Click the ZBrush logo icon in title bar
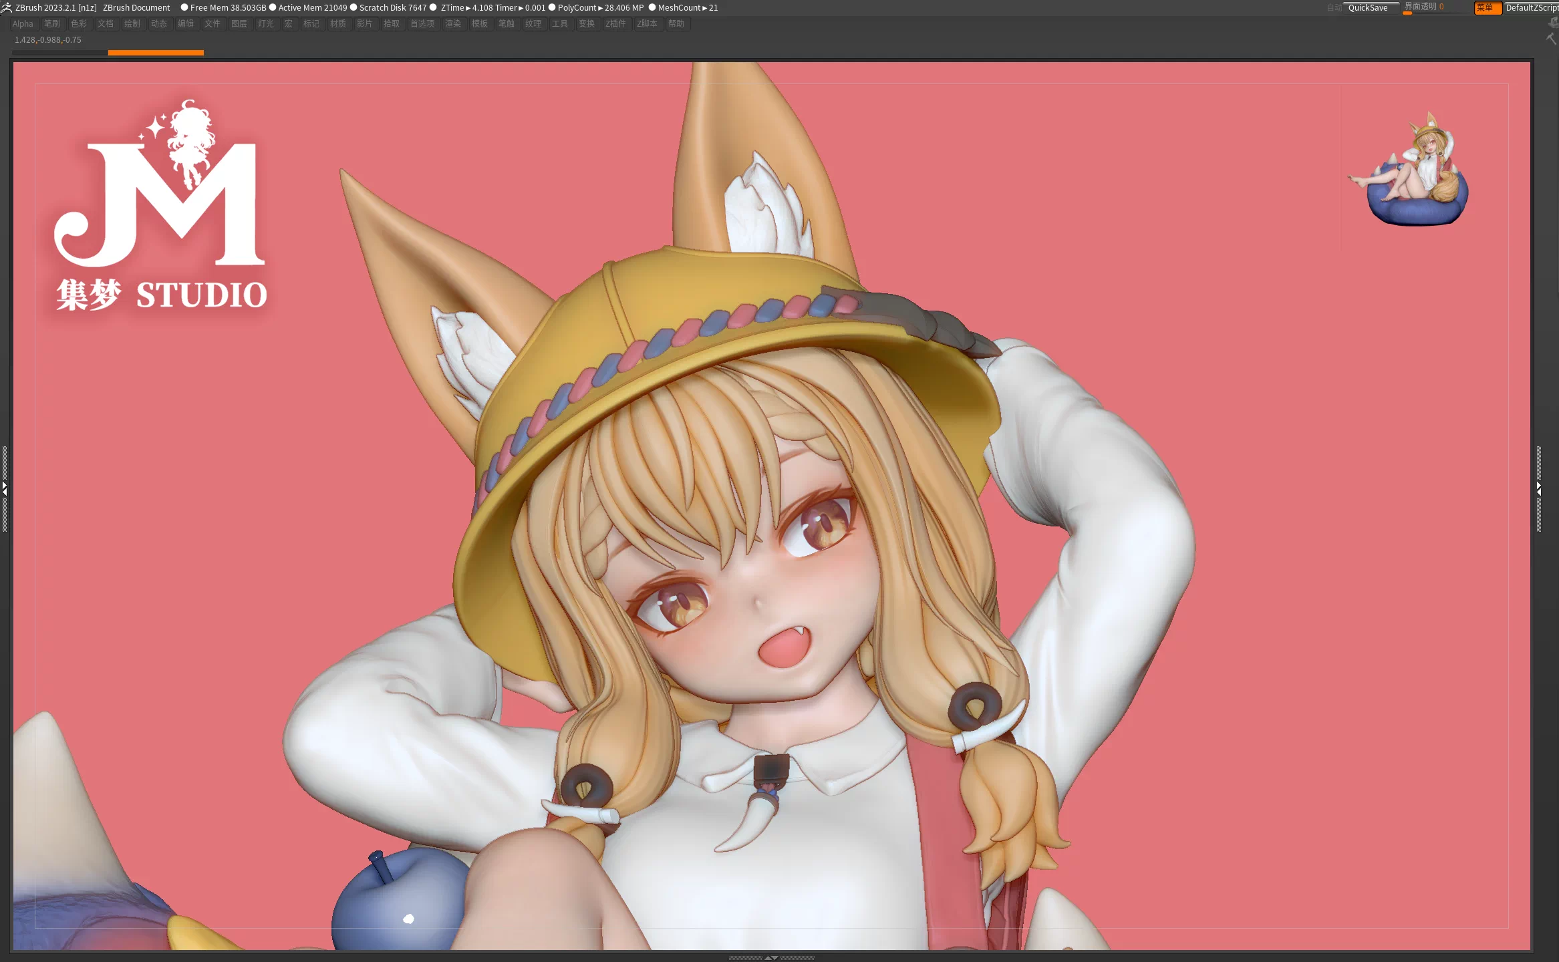Image resolution: width=1559 pixels, height=962 pixels. 6,7
